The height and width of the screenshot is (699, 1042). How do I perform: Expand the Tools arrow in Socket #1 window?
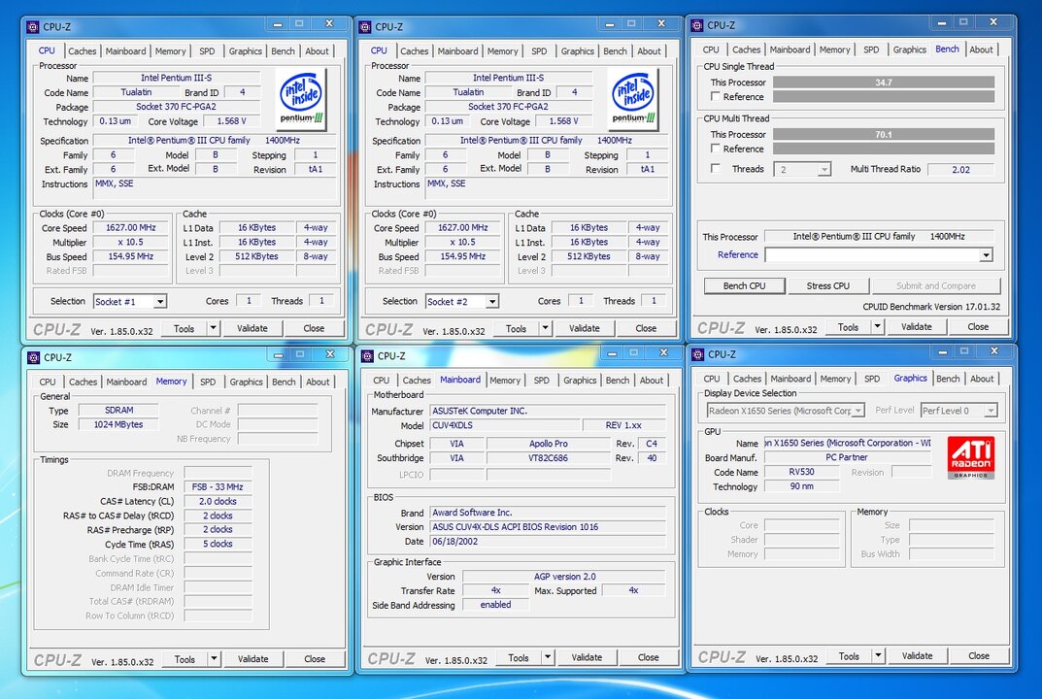213,328
